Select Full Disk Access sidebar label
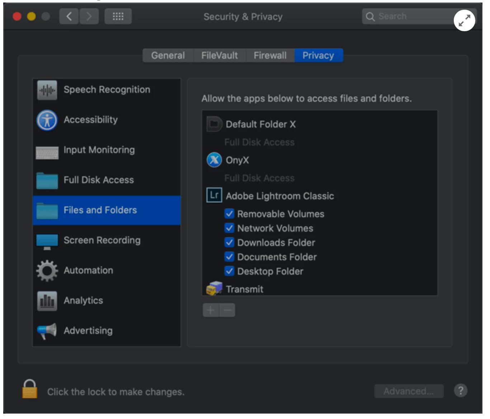Image resolution: width=490 pixels, height=419 pixels. click(x=99, y=180)
